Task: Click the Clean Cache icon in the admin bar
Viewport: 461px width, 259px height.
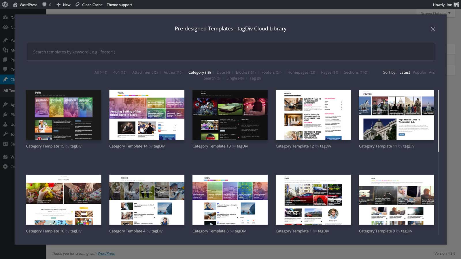Action: coord(78,5)
